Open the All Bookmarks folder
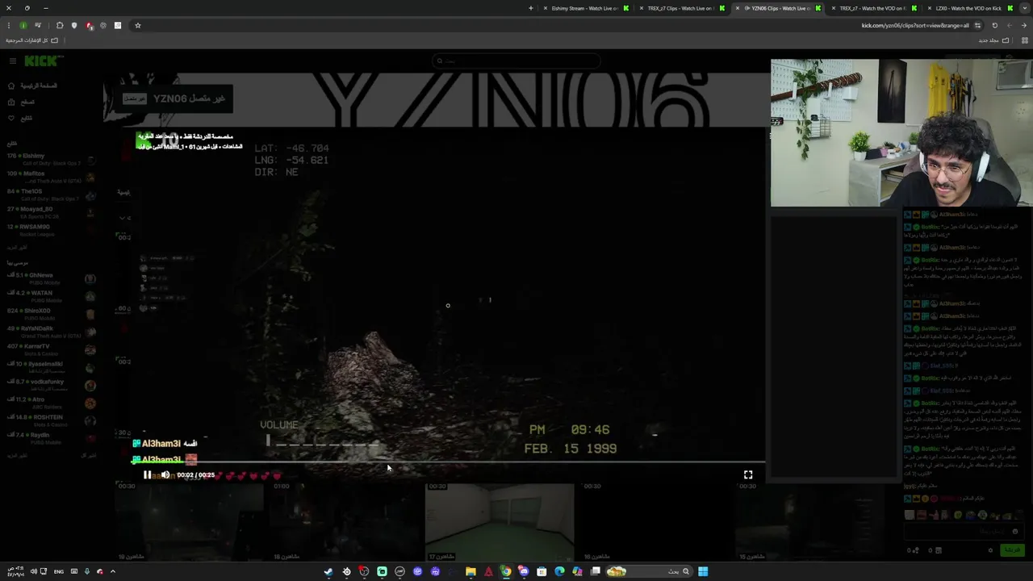 click(x=31, y=40)
